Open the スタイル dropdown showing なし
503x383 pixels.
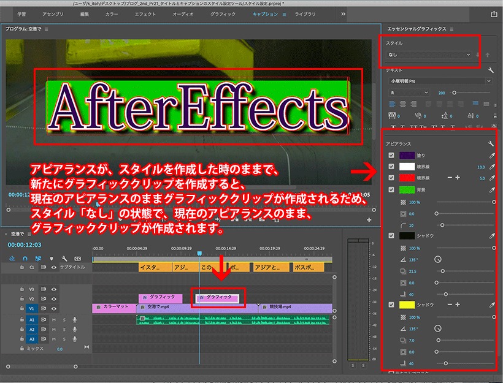429,55
